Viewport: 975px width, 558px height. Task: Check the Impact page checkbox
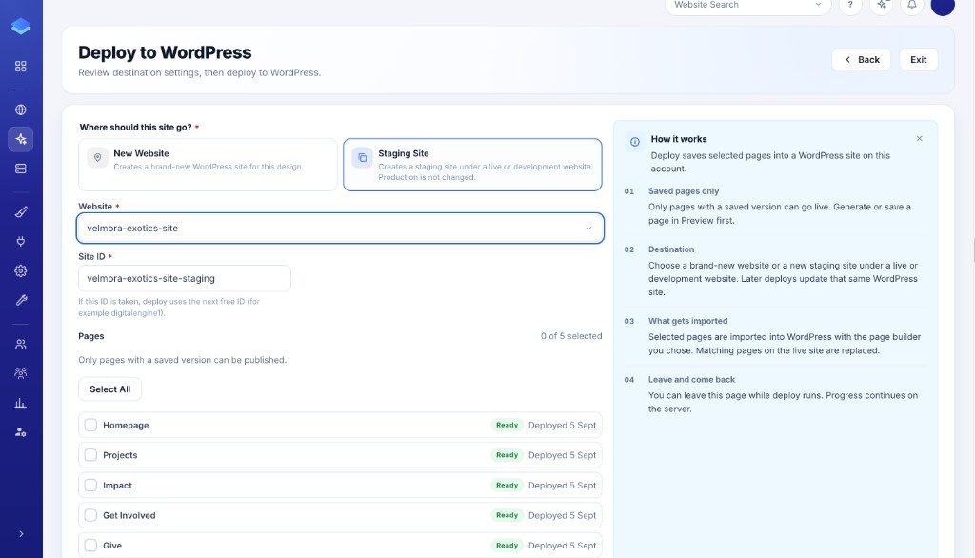90,486
